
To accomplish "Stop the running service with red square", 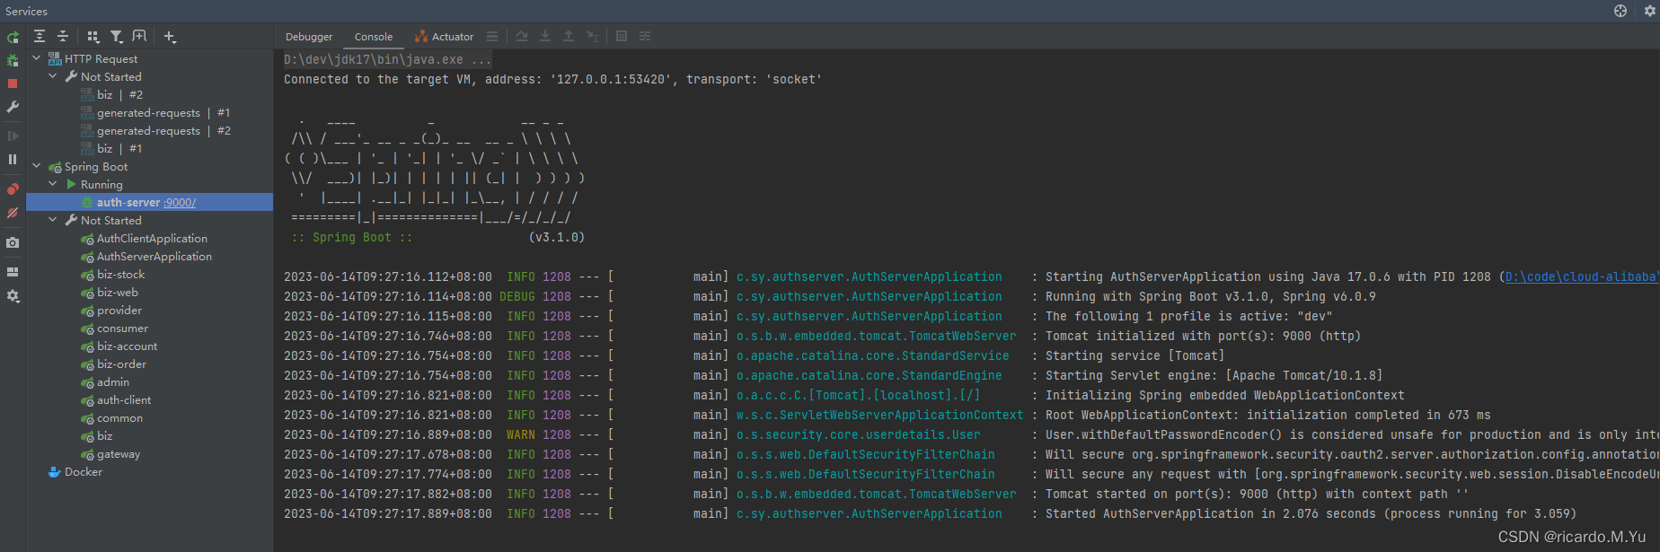I will 13,83.
